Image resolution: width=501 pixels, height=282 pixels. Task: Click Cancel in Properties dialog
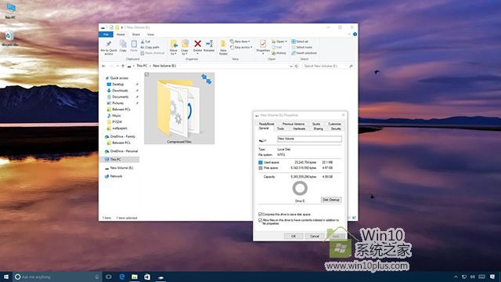coord(315,237)
